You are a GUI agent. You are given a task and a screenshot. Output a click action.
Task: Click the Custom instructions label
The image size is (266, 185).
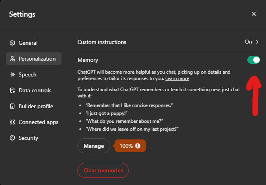pyautogui.click(x=102, y=42)
